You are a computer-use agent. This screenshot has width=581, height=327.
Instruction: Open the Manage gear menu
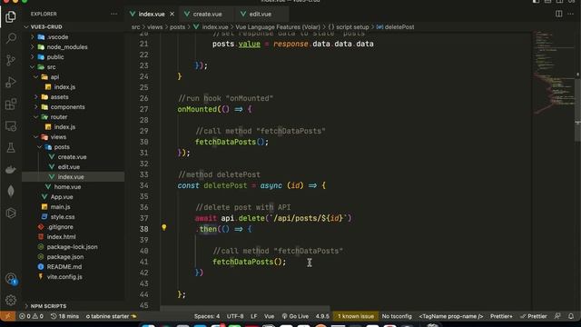point(11,300)
